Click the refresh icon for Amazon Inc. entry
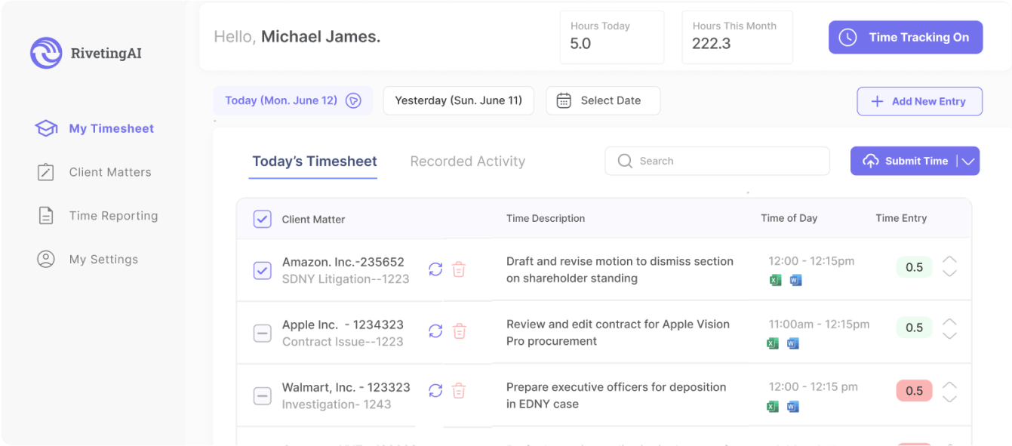Viewport: 1012px width, 446px height. [435, 269]
